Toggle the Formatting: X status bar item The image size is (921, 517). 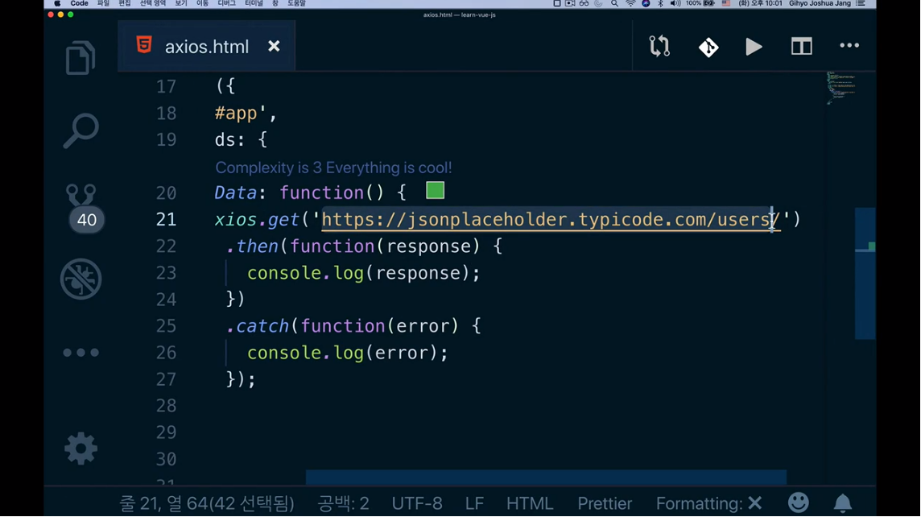[x=708, y=503]
